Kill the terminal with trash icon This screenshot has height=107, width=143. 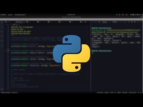(x=135, y=22)
